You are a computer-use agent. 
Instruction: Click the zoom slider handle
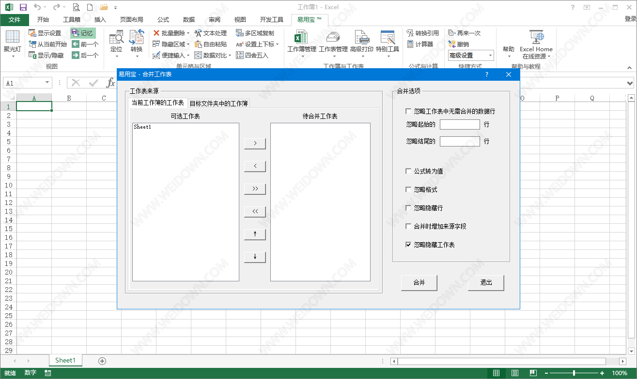click(574, 373)
